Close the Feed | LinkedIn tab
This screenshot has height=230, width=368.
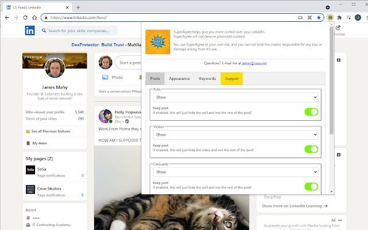pyautogui.click(x=67, y=7)
